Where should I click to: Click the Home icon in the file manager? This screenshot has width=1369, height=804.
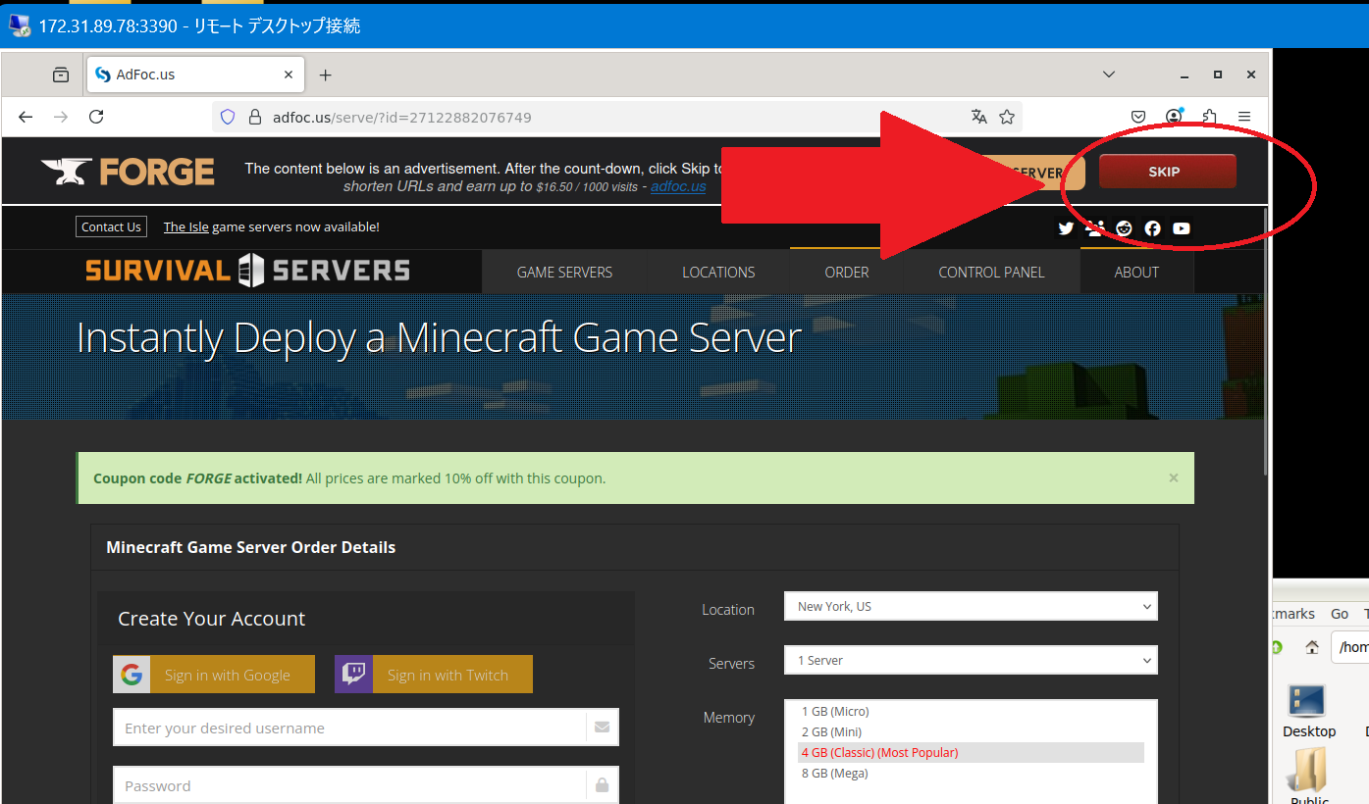(1312, 647)
